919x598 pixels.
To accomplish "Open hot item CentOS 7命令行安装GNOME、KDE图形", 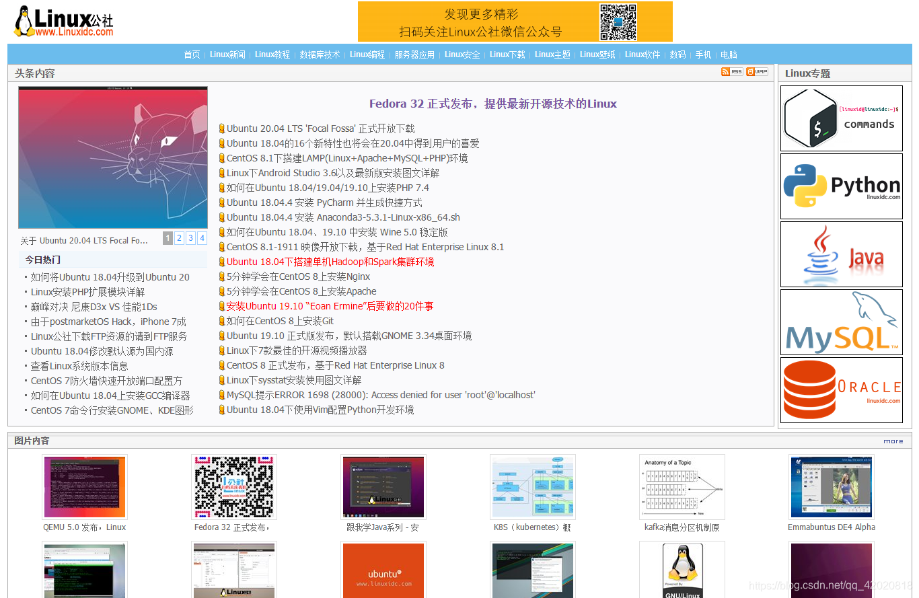I will (112, 410).
